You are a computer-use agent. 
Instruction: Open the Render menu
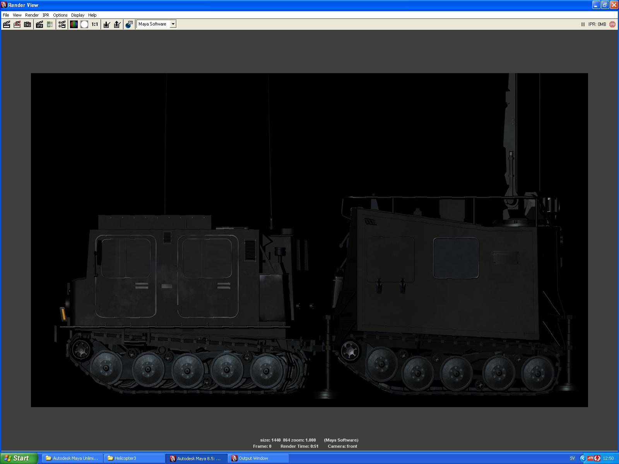(x=32, y=15)
